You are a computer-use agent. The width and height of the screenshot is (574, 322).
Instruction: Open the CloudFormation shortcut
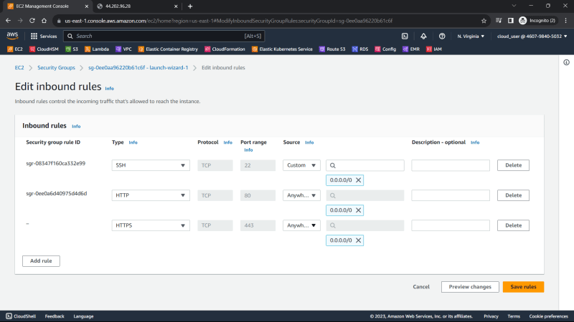[x=225, y=49]
